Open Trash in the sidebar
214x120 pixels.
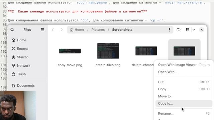point(27,74)
